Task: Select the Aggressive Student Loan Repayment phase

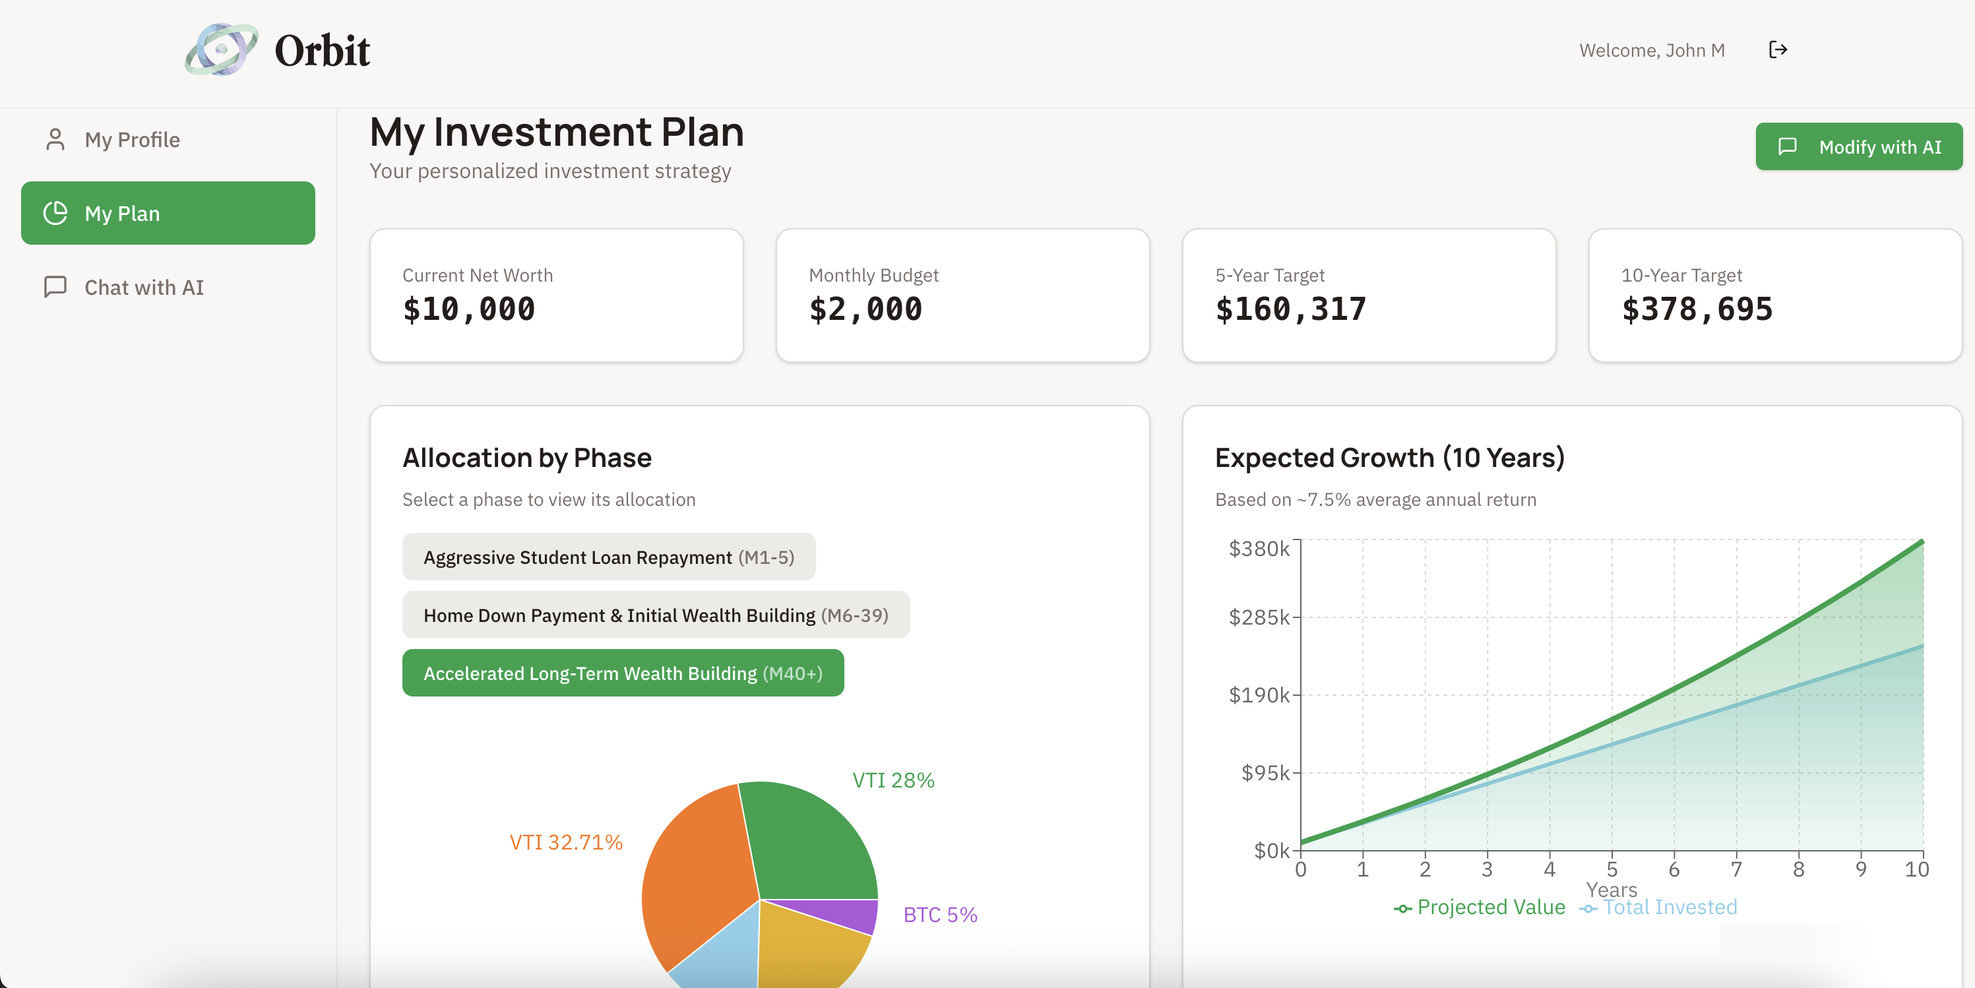Action: click(609, 557)
